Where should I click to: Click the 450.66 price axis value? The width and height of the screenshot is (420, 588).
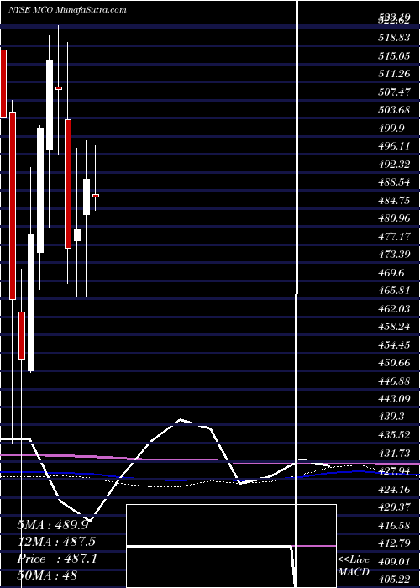(394, 363)
